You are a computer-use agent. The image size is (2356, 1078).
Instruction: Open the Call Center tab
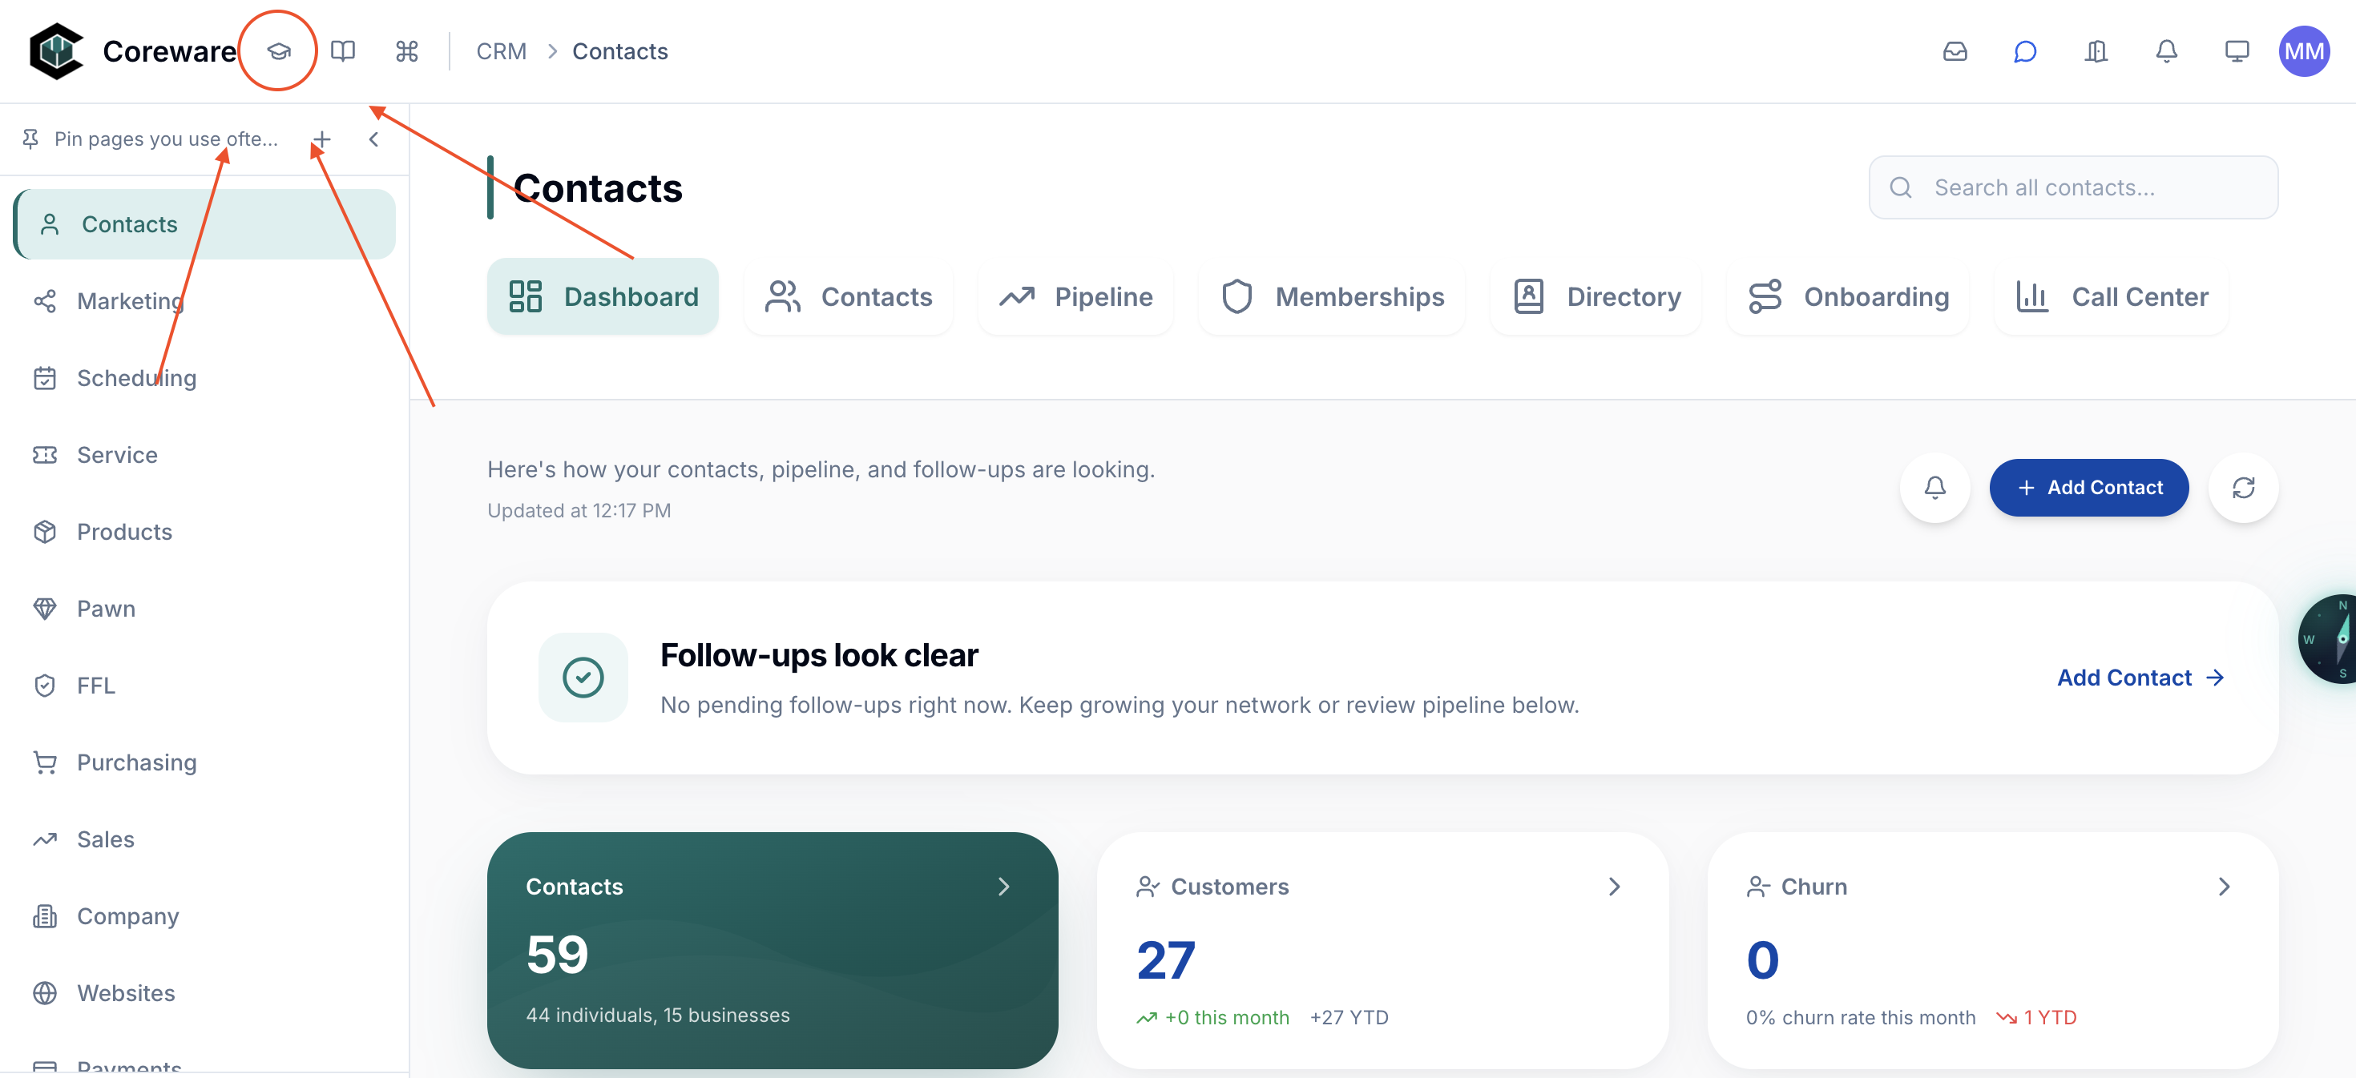(2112, 296)
